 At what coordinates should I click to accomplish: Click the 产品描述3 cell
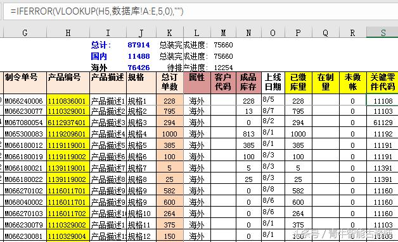pos(108,121)
